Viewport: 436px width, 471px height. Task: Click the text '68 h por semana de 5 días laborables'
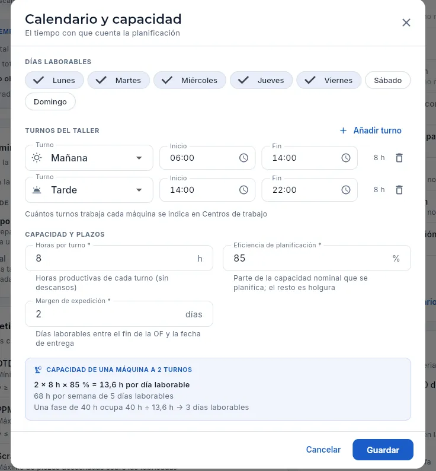[104, 396]
